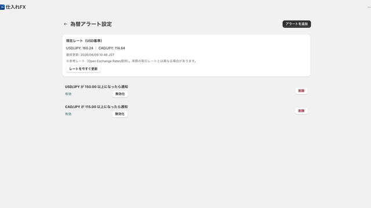This screenshot has height=208, width=371.
Task: Click the 有効 status under the CAD/JPY alert
Action: tap(68, 114)
